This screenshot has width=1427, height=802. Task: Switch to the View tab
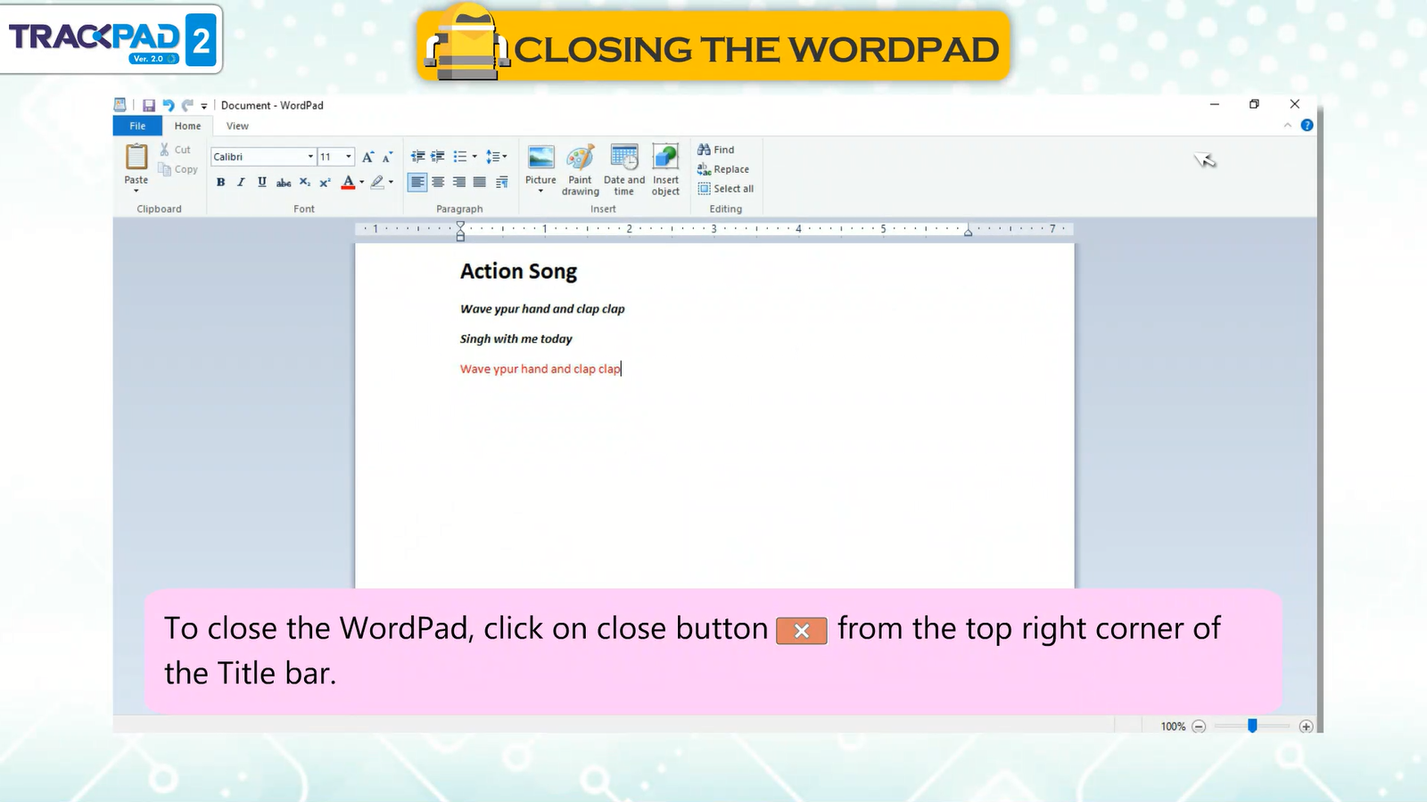tap(237, 126)
